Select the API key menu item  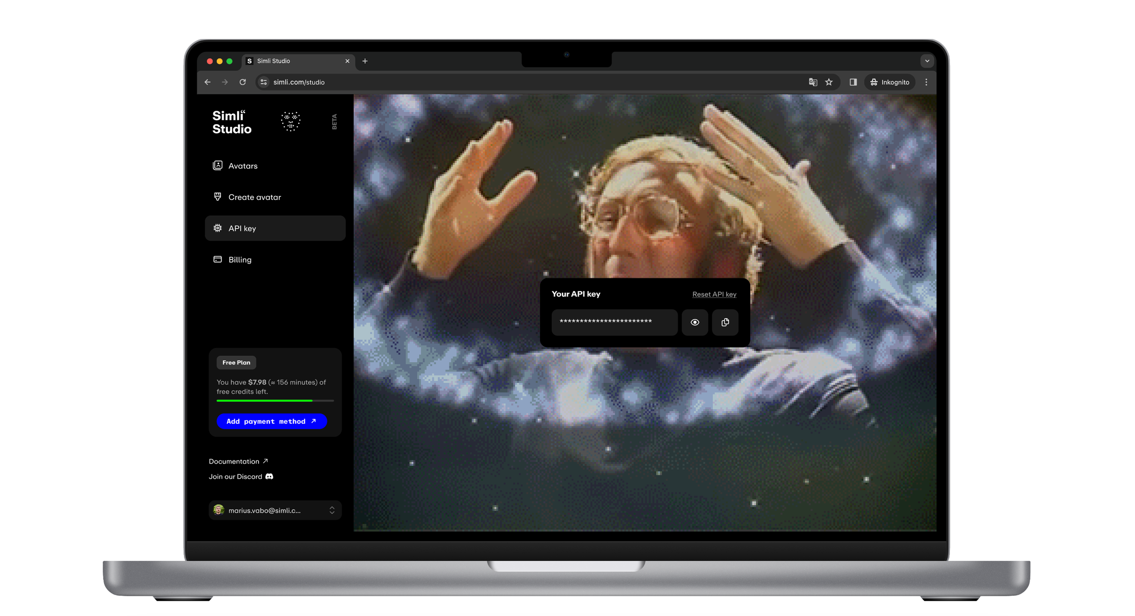click(275, 228)
